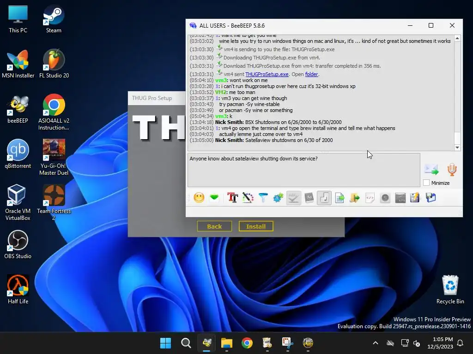Select MSN Installer desktop icon
The image size is (473, 354).
click(x=18, y=65)
